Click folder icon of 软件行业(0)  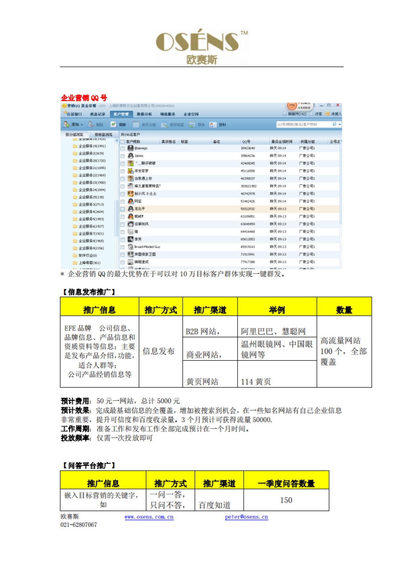[x=75, y=255]
